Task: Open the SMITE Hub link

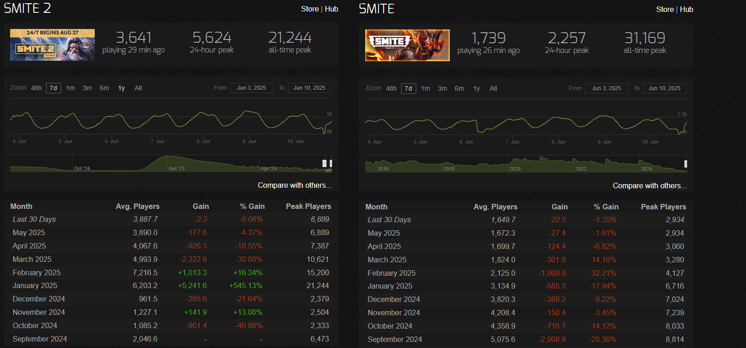Action: coord(686,9)
